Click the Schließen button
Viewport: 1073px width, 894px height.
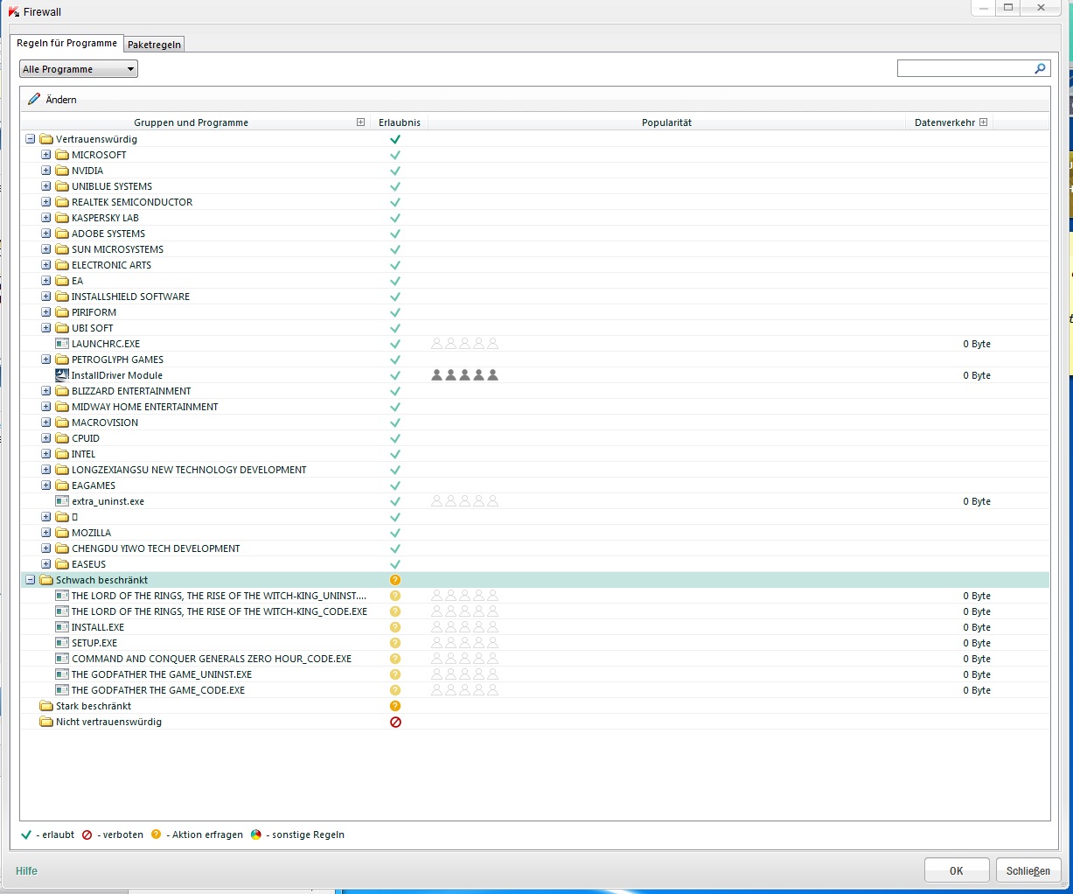1028,870
